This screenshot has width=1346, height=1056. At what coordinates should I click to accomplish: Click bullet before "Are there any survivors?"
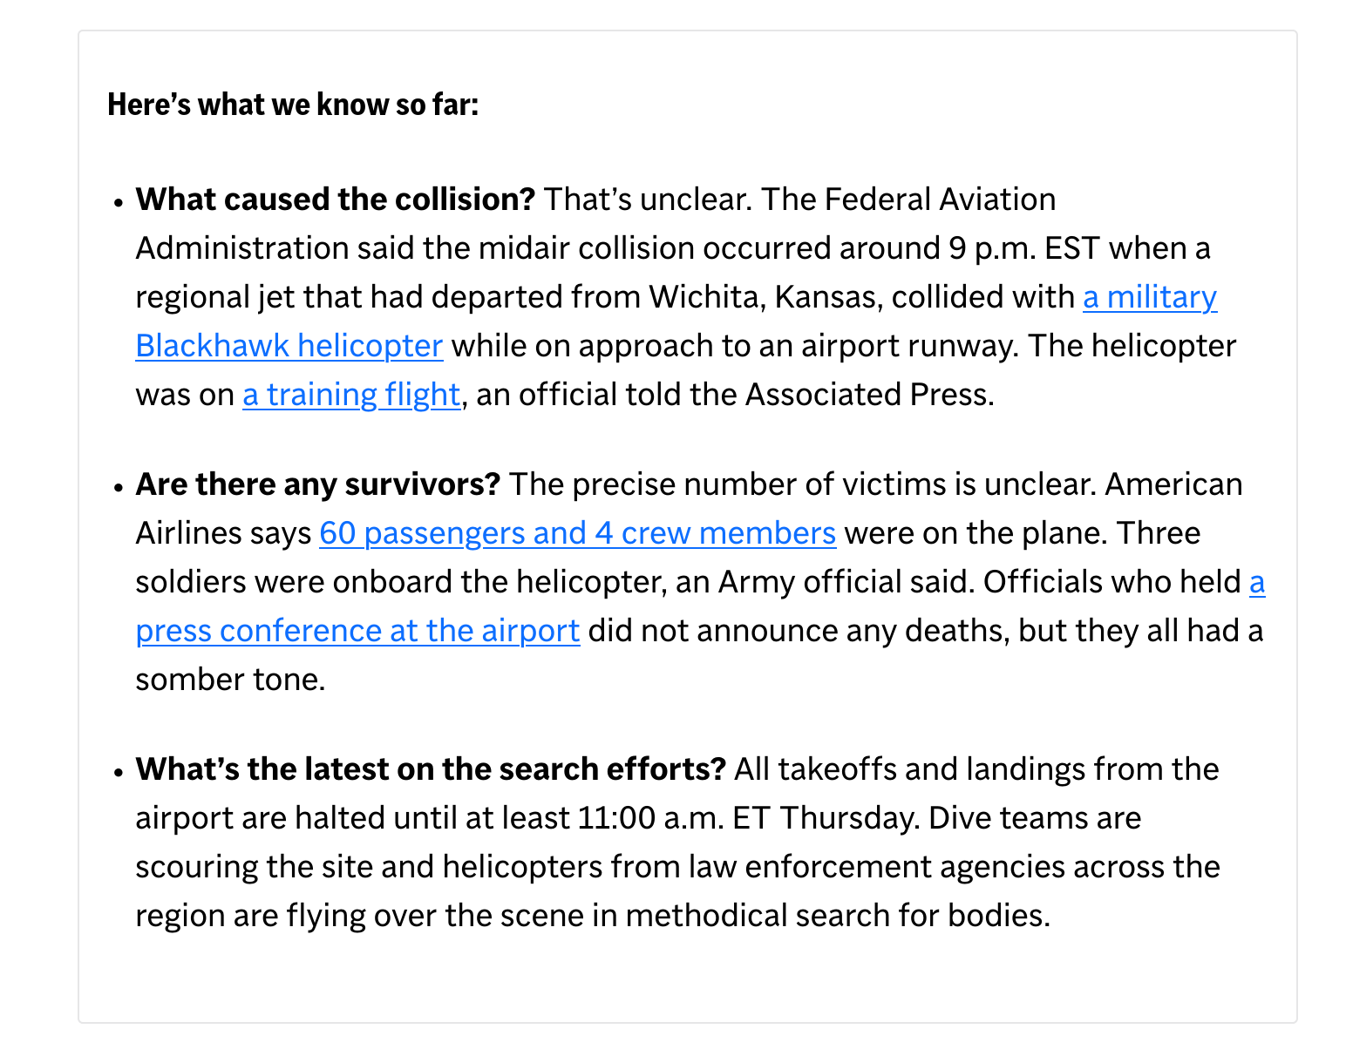[118, 486]
